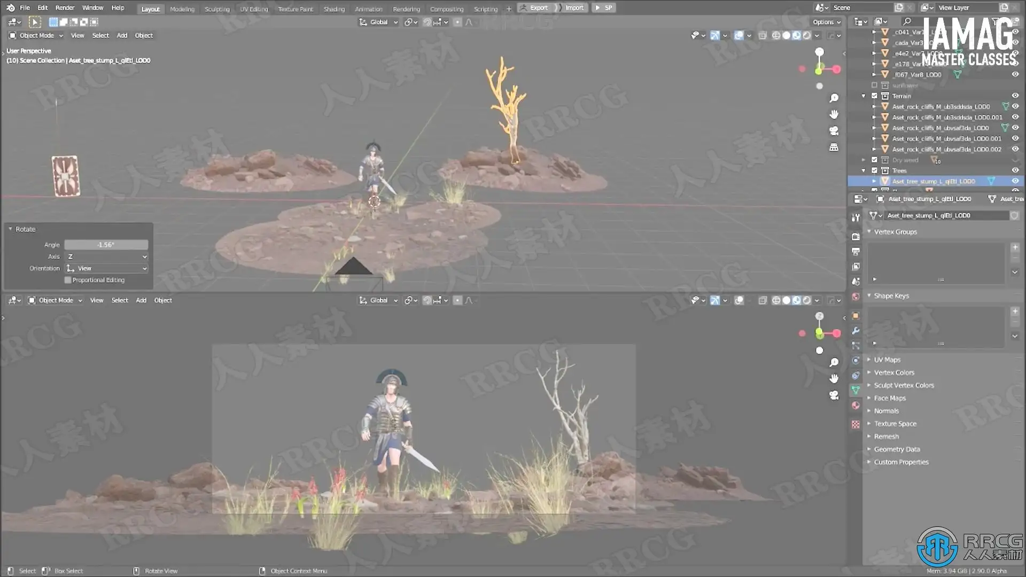
Task: Open the Tool properties tab icon
Action: point(856,217)
